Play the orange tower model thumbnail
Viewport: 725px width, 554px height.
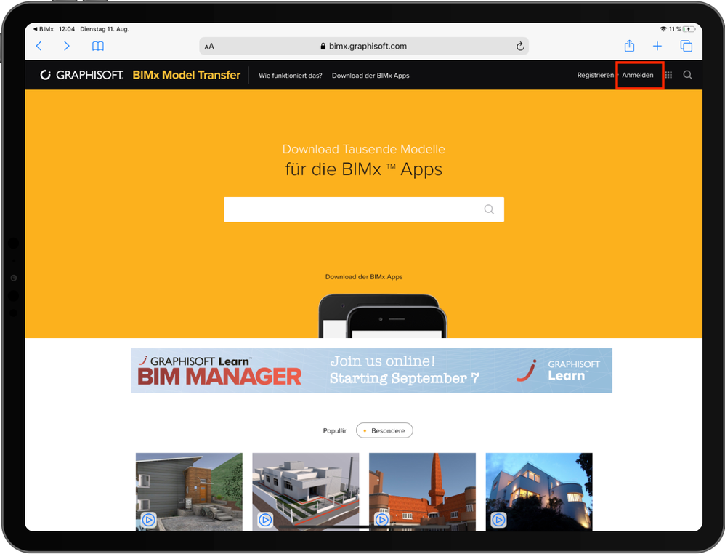(x=381, y=520)
